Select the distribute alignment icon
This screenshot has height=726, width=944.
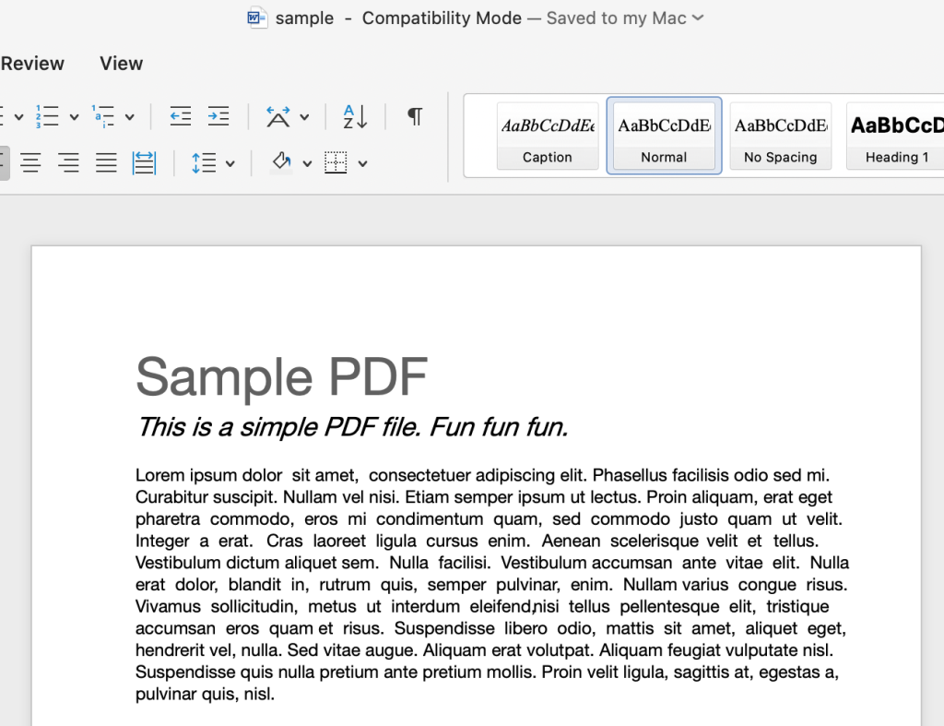point(143,163)
